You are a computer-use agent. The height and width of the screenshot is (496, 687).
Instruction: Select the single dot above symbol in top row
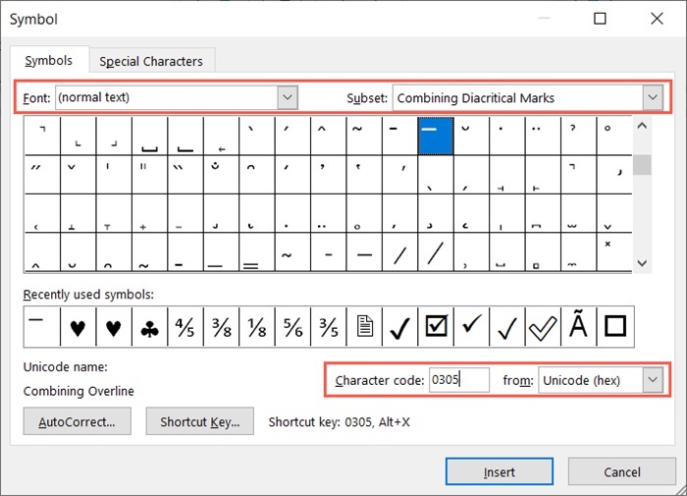click(x=507, y=136)
